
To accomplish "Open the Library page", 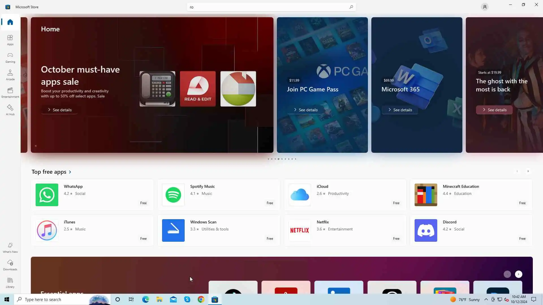I will [x=10, y=282].
